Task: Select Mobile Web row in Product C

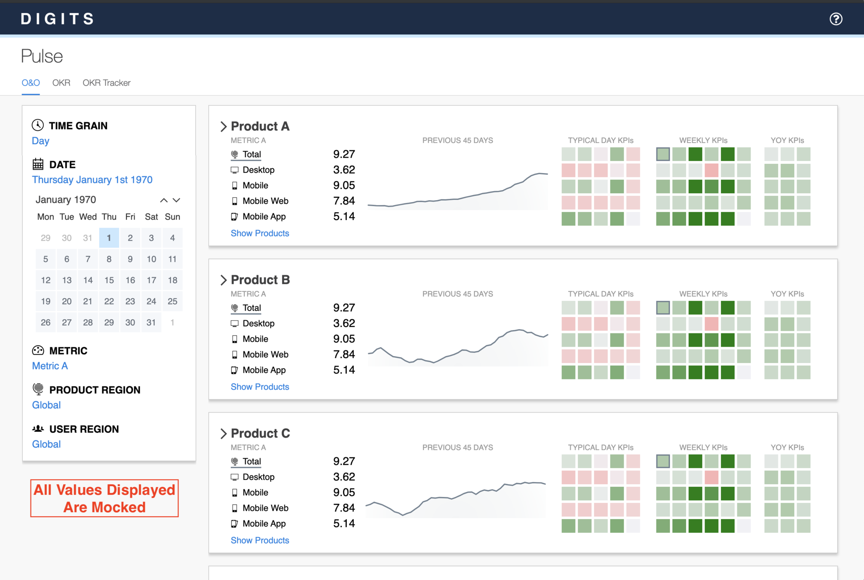Action: click(x=265, y=508)
